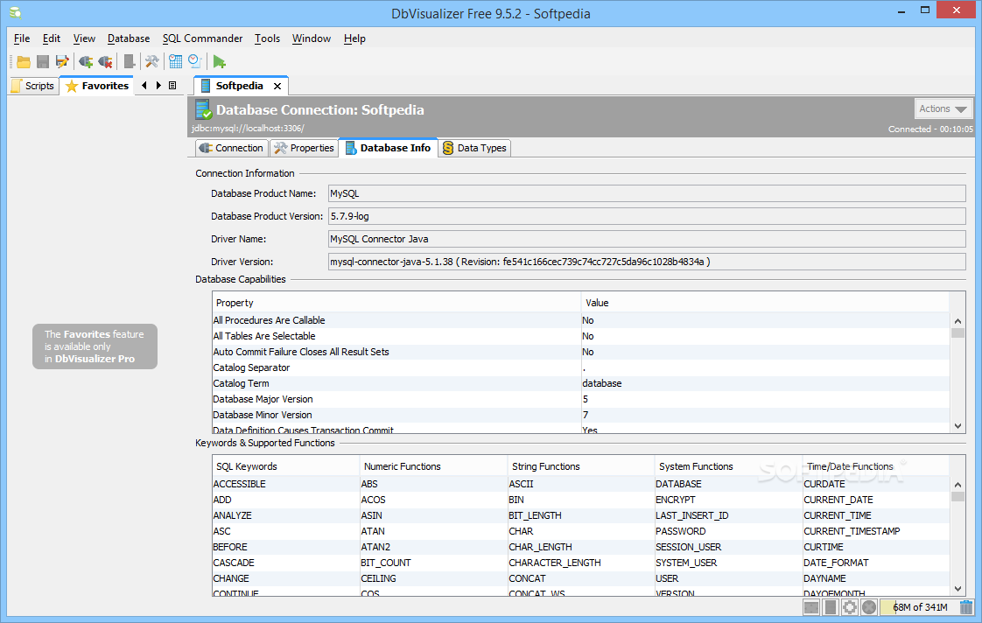
Task: Click the garbage collection trash bin icon
Action: 967,606
